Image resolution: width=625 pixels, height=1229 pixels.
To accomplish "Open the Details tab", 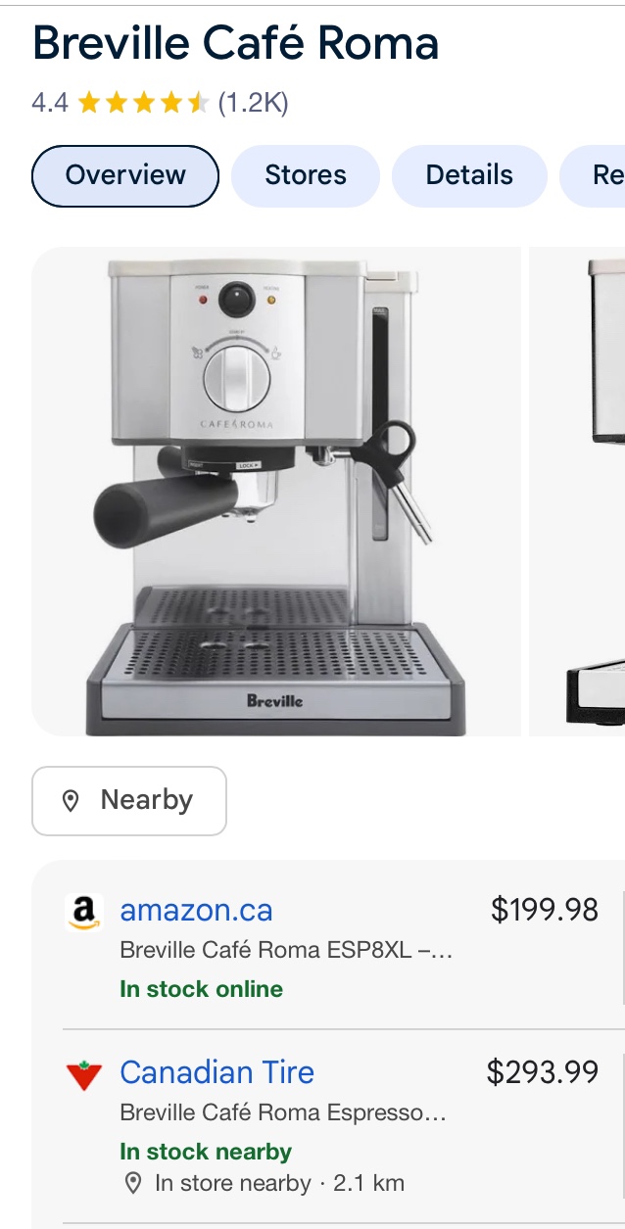I will click(469, 176).
